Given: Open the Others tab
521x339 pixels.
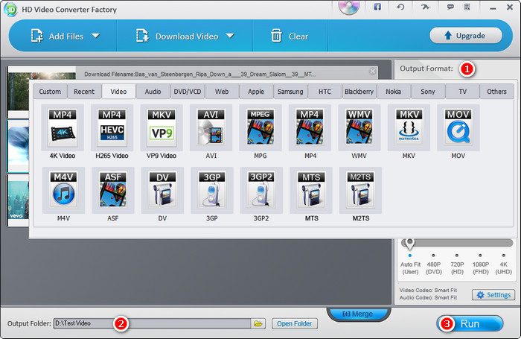Looking at the screenshot, I should point(496,92).
